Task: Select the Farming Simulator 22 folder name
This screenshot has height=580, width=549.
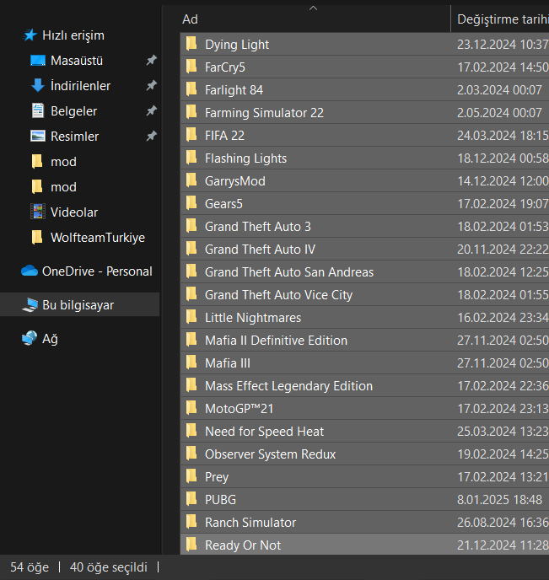Action: (x=264, y=112)
